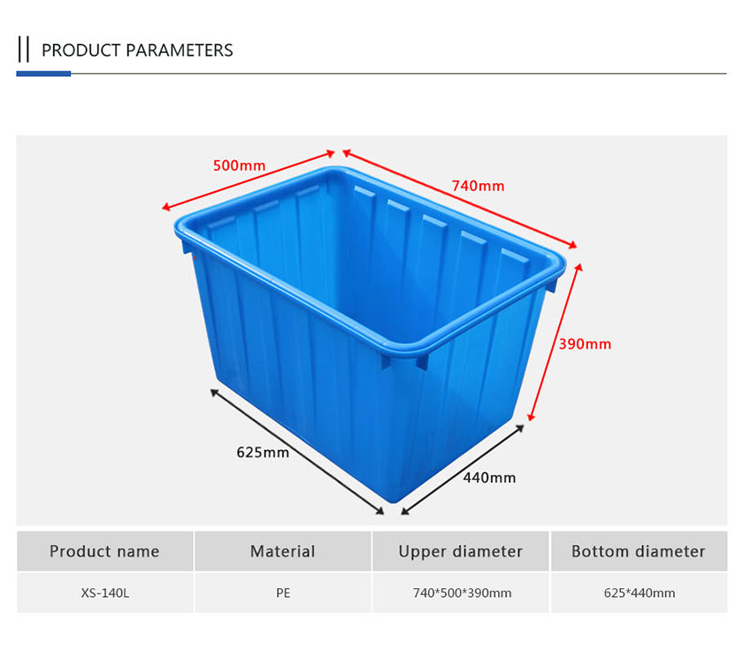Click the 500mm width dimension label

(239, 165)
